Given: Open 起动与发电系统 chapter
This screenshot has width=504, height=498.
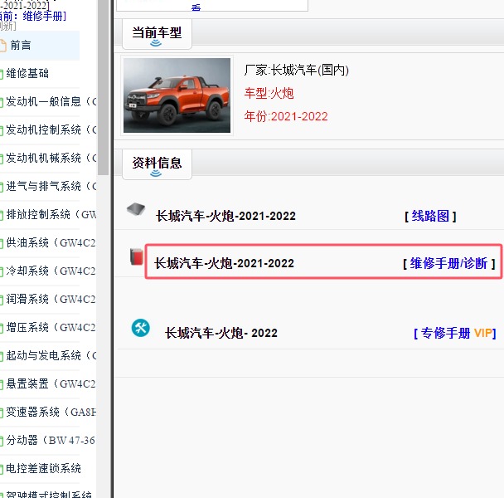Looking at the screenshot, I should pos(51,355).
